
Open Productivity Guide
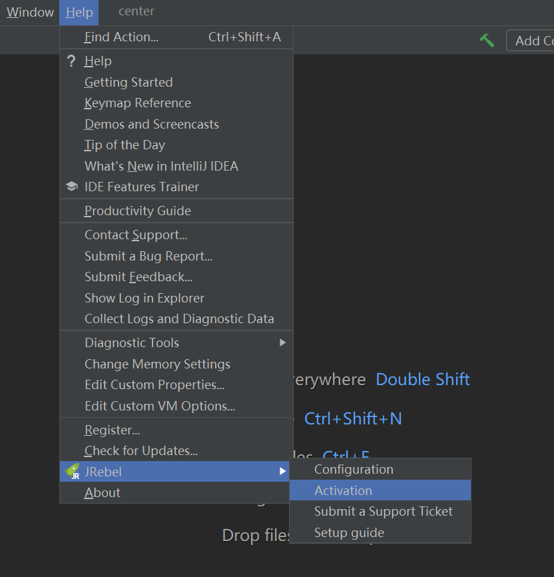pos(176,211)
